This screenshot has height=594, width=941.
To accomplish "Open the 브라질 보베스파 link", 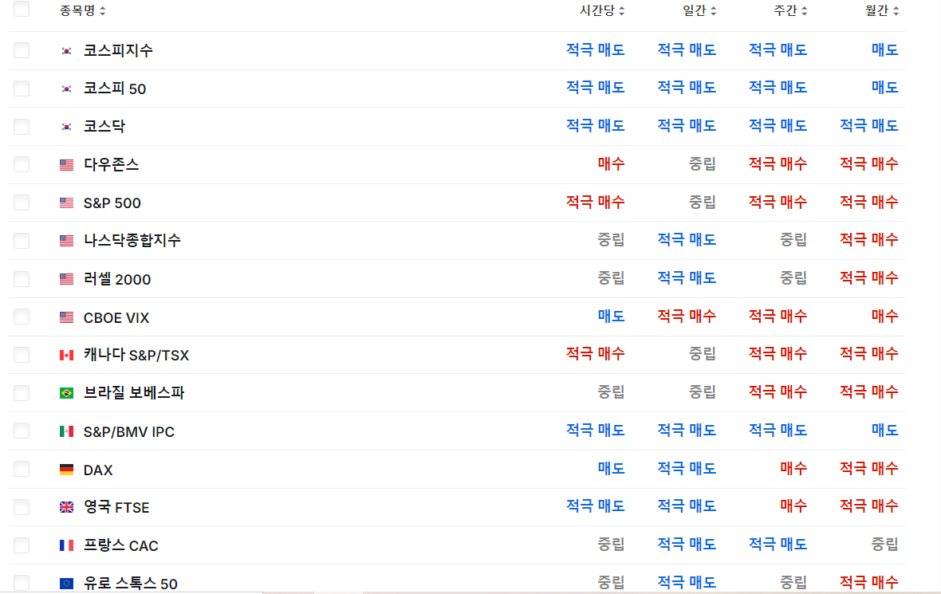I will (x=134, y=393).
